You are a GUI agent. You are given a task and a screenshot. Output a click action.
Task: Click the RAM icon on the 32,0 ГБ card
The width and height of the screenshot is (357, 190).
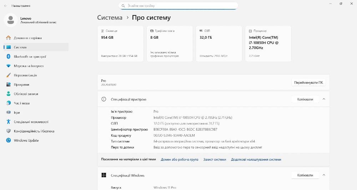tap(201, 30)
